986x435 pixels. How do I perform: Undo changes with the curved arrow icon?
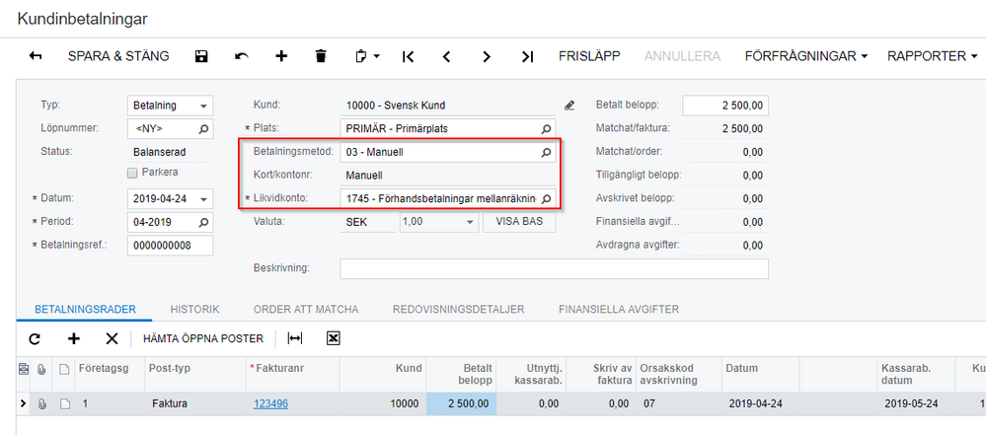(242, 56)
